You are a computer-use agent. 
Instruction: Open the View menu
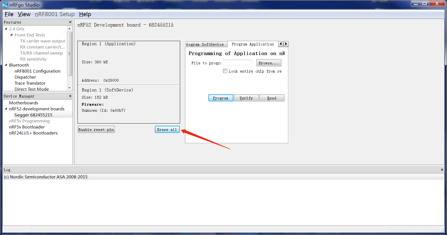[24, 14]
